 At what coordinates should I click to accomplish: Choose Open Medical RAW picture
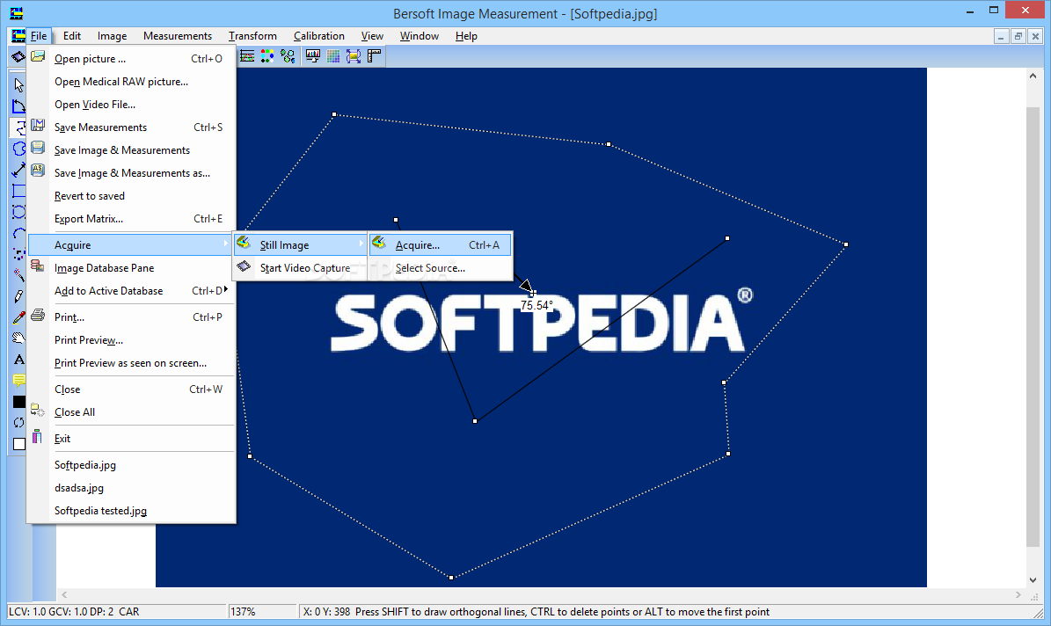point(131,81)
